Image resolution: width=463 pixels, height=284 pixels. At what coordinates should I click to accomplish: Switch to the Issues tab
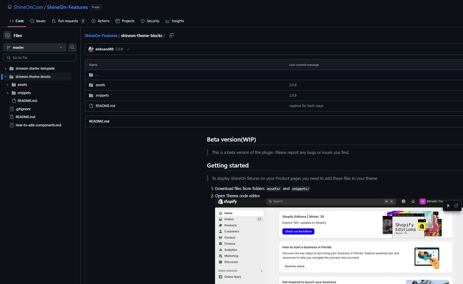[x=38, y=21]
